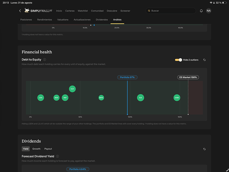This screenshot has height=172, width=229.
Task: Go back with the left arrow icon
Action: coord(20,11)
